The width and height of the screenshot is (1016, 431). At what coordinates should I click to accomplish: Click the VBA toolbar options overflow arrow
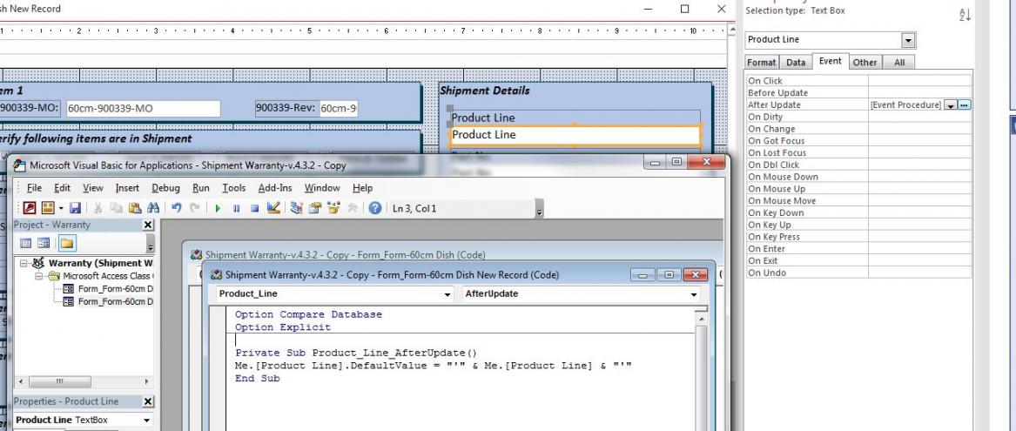pos(540,209)
